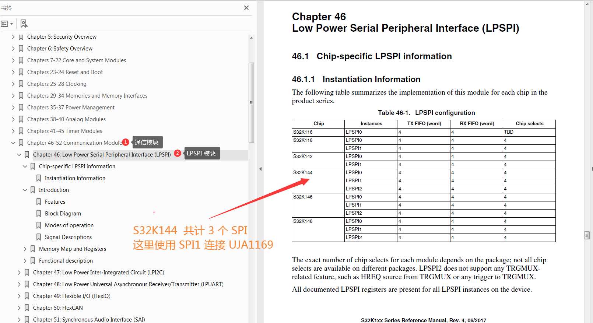Select Chapters 25-28 Clocking bookmark
Screen dimensions: 593x323
57,84
